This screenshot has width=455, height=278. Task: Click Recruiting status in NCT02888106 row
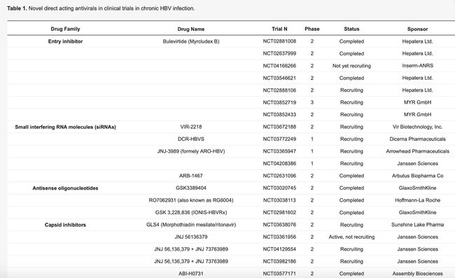351,90
